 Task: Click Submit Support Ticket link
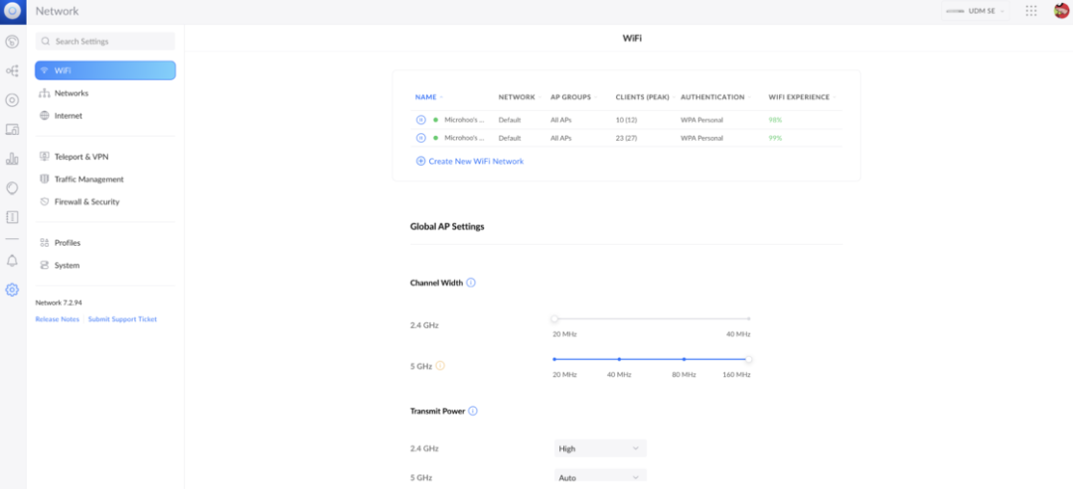click(122, 319)
